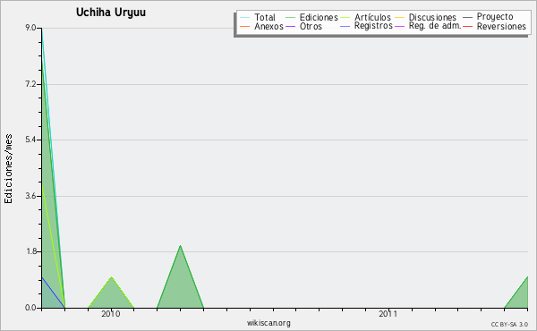Click the chart title Uchiha Uryuu
This screenshot has width=537, height=331.
pyautogui.click(x=111, y=13)
